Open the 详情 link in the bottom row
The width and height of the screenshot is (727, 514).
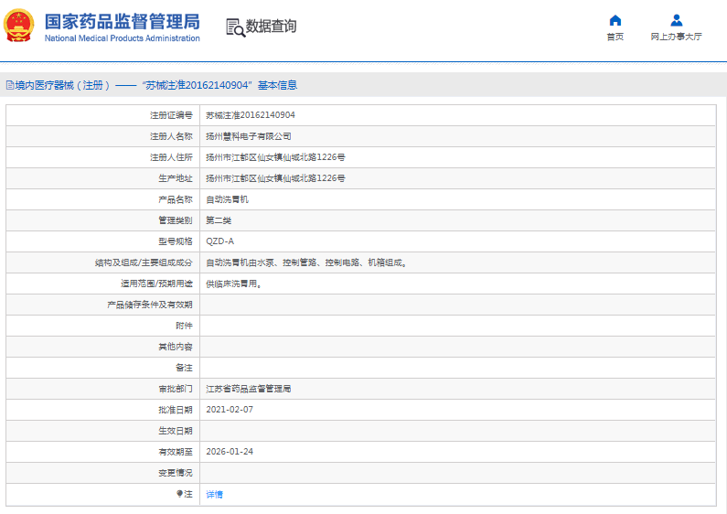[x=214, y=495]
